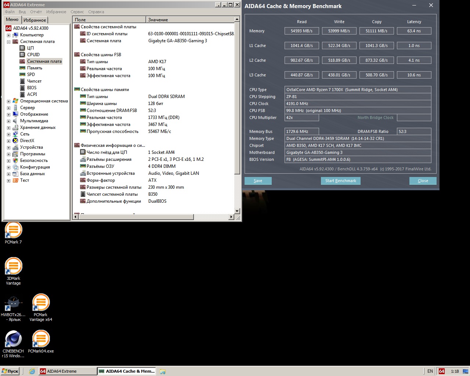The image size is (470, 376).
Task: Launch PCMark Vantage x64 shortcut
Action: pos(41,308)
